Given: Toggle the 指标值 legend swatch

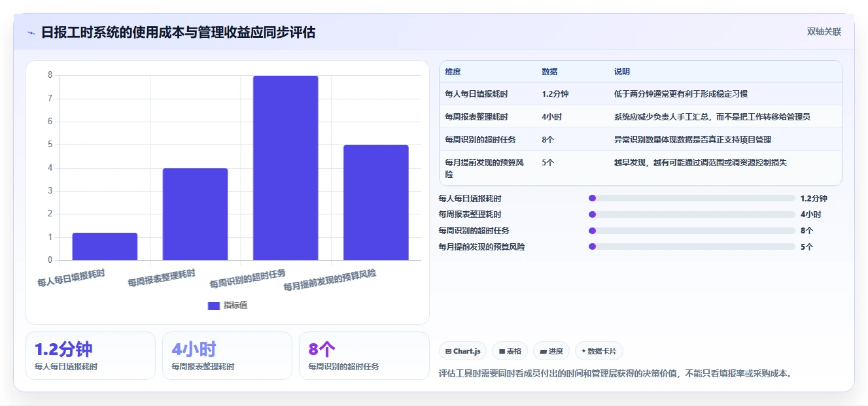Looking at the screenshot, I should (214, 305).
